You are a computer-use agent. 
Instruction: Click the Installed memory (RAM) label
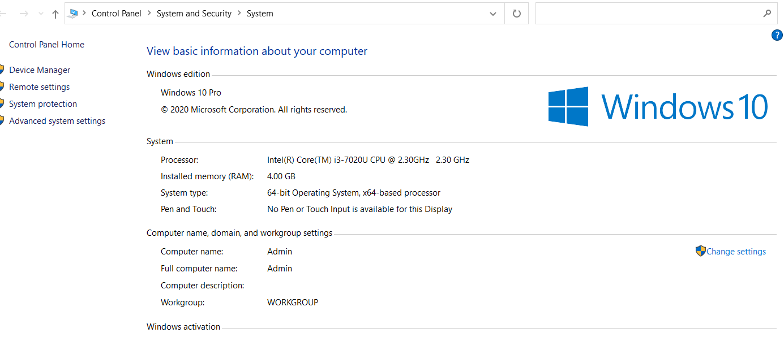207,176
